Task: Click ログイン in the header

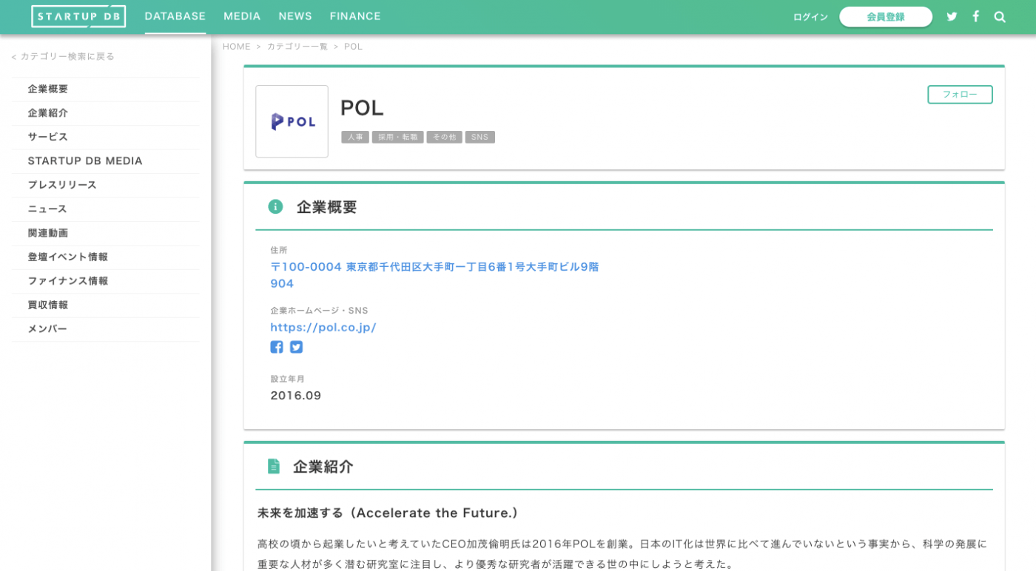Action: pyautogui.click(x=810, y=16)
